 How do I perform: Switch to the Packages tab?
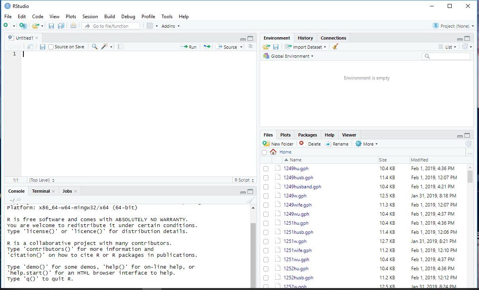[308, 135]
